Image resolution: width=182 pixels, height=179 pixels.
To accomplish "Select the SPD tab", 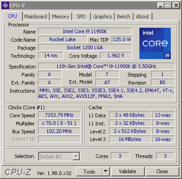I will [81, 17].
